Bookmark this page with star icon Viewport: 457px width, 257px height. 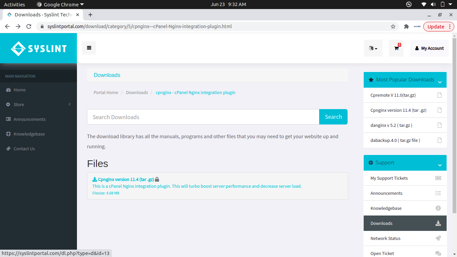click(x=393, y=26)
